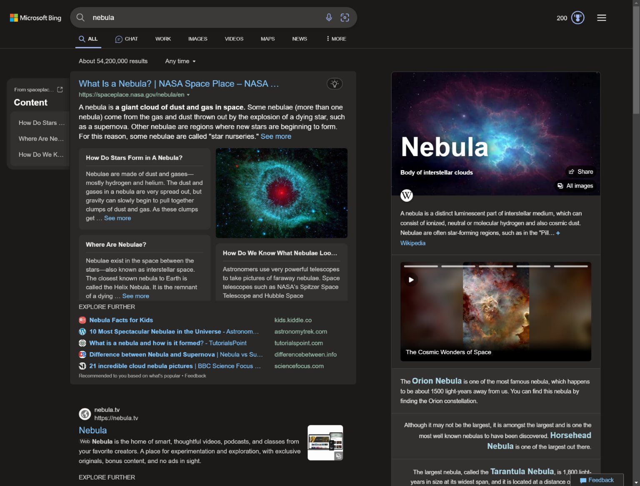Screen dimensions: 640x486
Task: Click the Helix Nebula image thumbnail
Action: 281,193
